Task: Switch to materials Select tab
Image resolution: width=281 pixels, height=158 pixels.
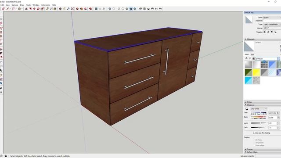Action: [x=247, y=54]
